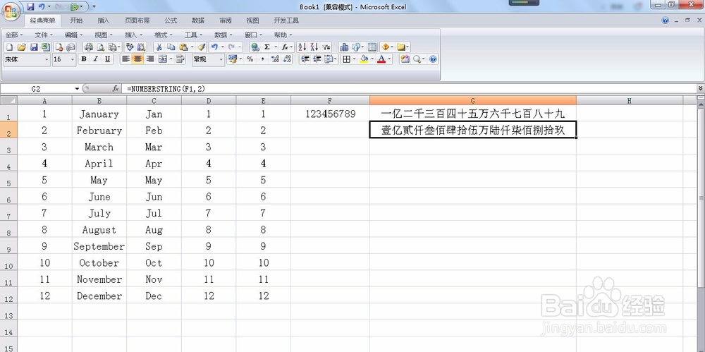Open the Name Box dropdown arrow

(x=77, y=89)
